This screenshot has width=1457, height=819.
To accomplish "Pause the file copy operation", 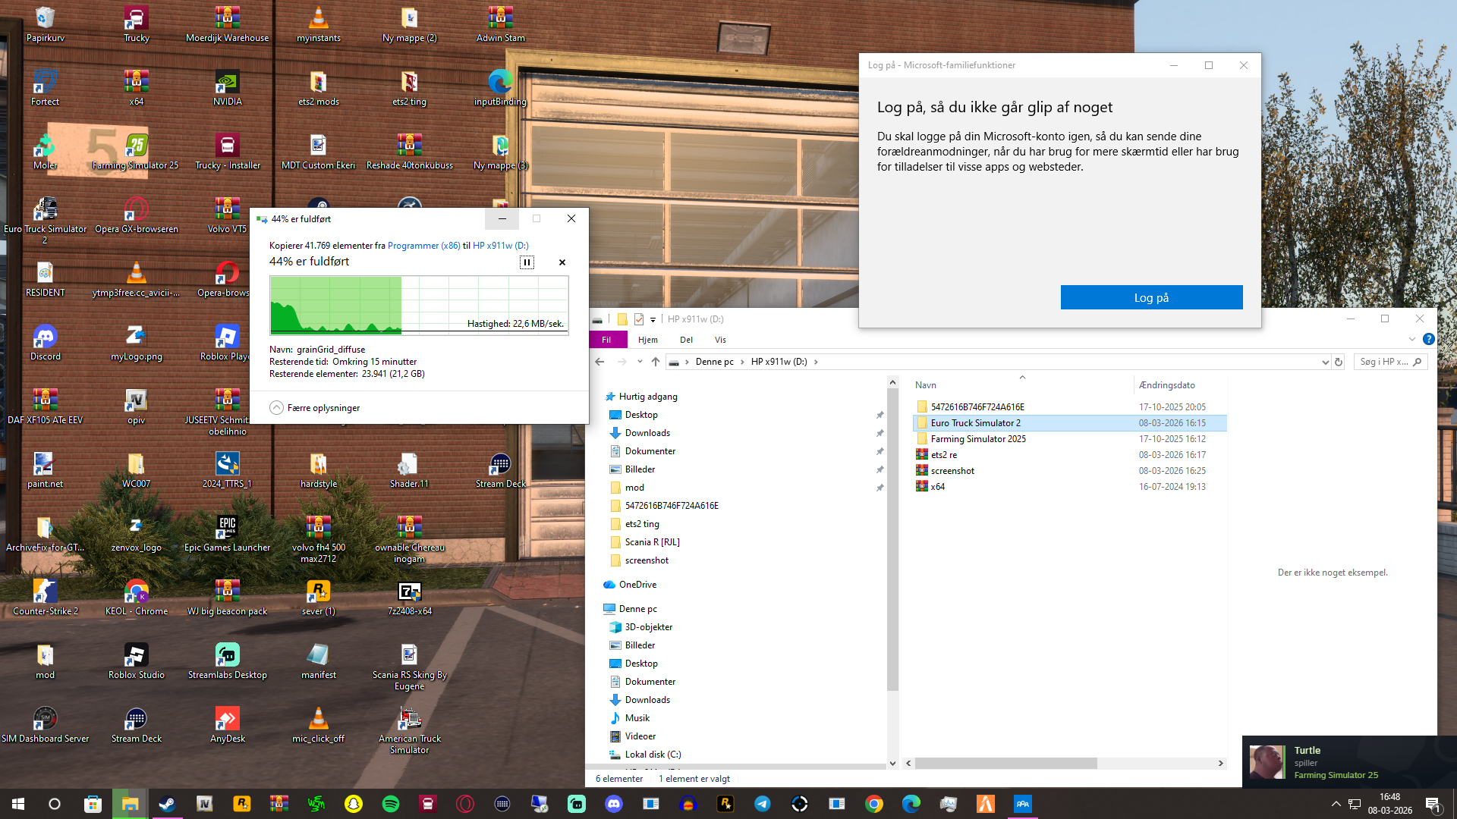I will point(527,262).
